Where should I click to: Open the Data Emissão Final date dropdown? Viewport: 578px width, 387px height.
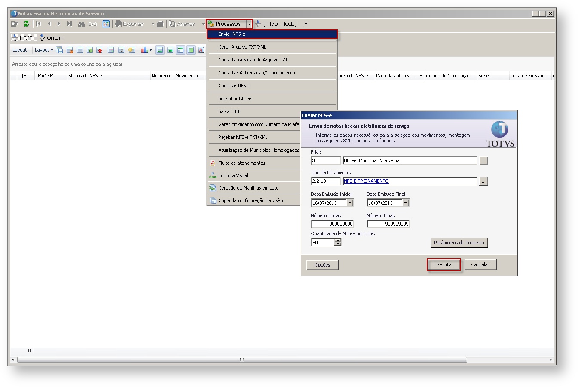tap(405, 203)
